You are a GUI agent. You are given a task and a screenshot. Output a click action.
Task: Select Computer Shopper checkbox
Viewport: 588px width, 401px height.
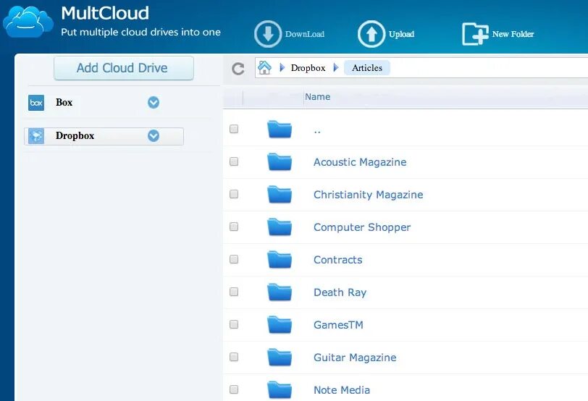[x=234, y=227]
